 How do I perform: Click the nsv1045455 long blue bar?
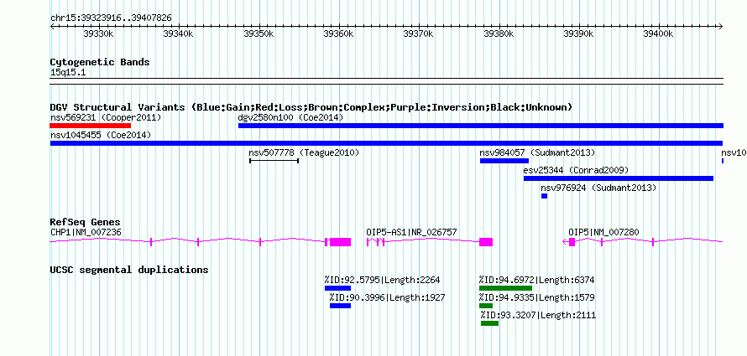point(386,143)
